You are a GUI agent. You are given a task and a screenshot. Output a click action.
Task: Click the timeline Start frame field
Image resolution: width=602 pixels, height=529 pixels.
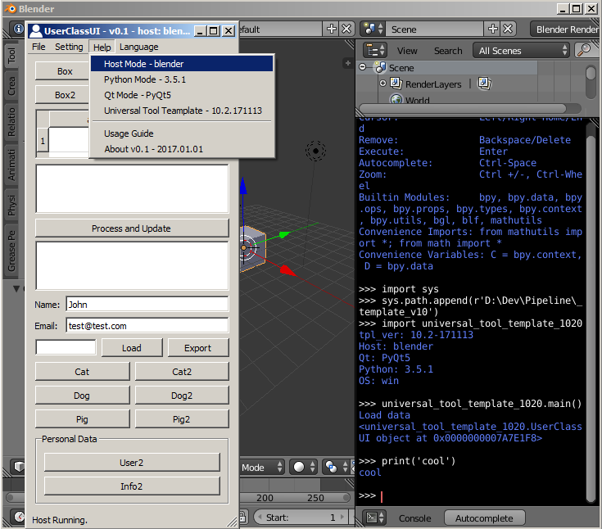point(301,517)
